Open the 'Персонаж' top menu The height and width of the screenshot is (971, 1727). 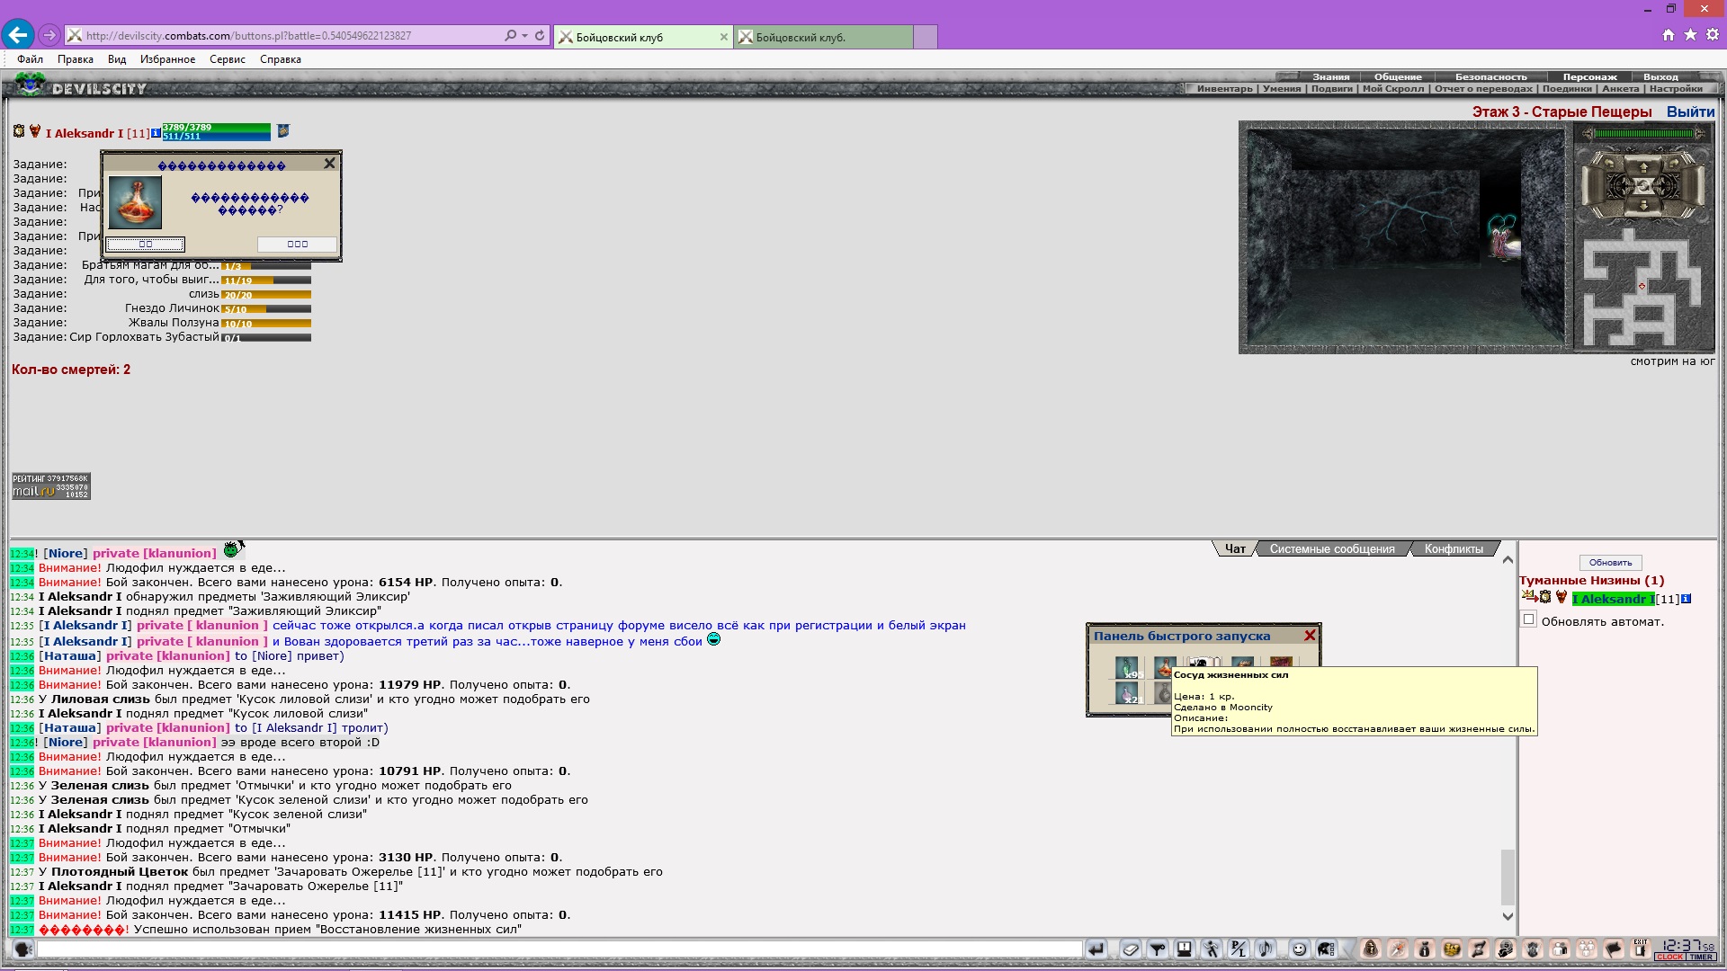pos(1589,76)
